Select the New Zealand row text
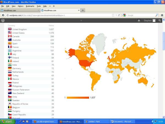Image resolution: width=165 pixels, height=124 pixels. 18,93
